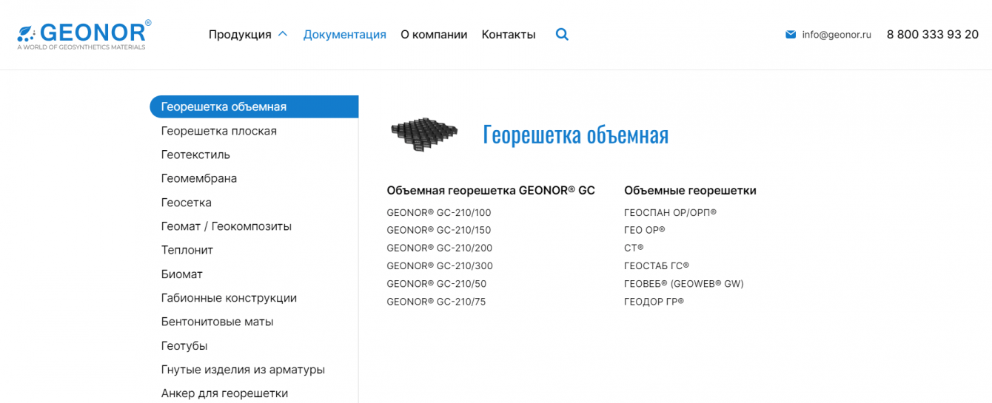Open GEONOR® GC-210/50 product
The width and height of the screenshot is (992, 403).
tap(437, 283)
